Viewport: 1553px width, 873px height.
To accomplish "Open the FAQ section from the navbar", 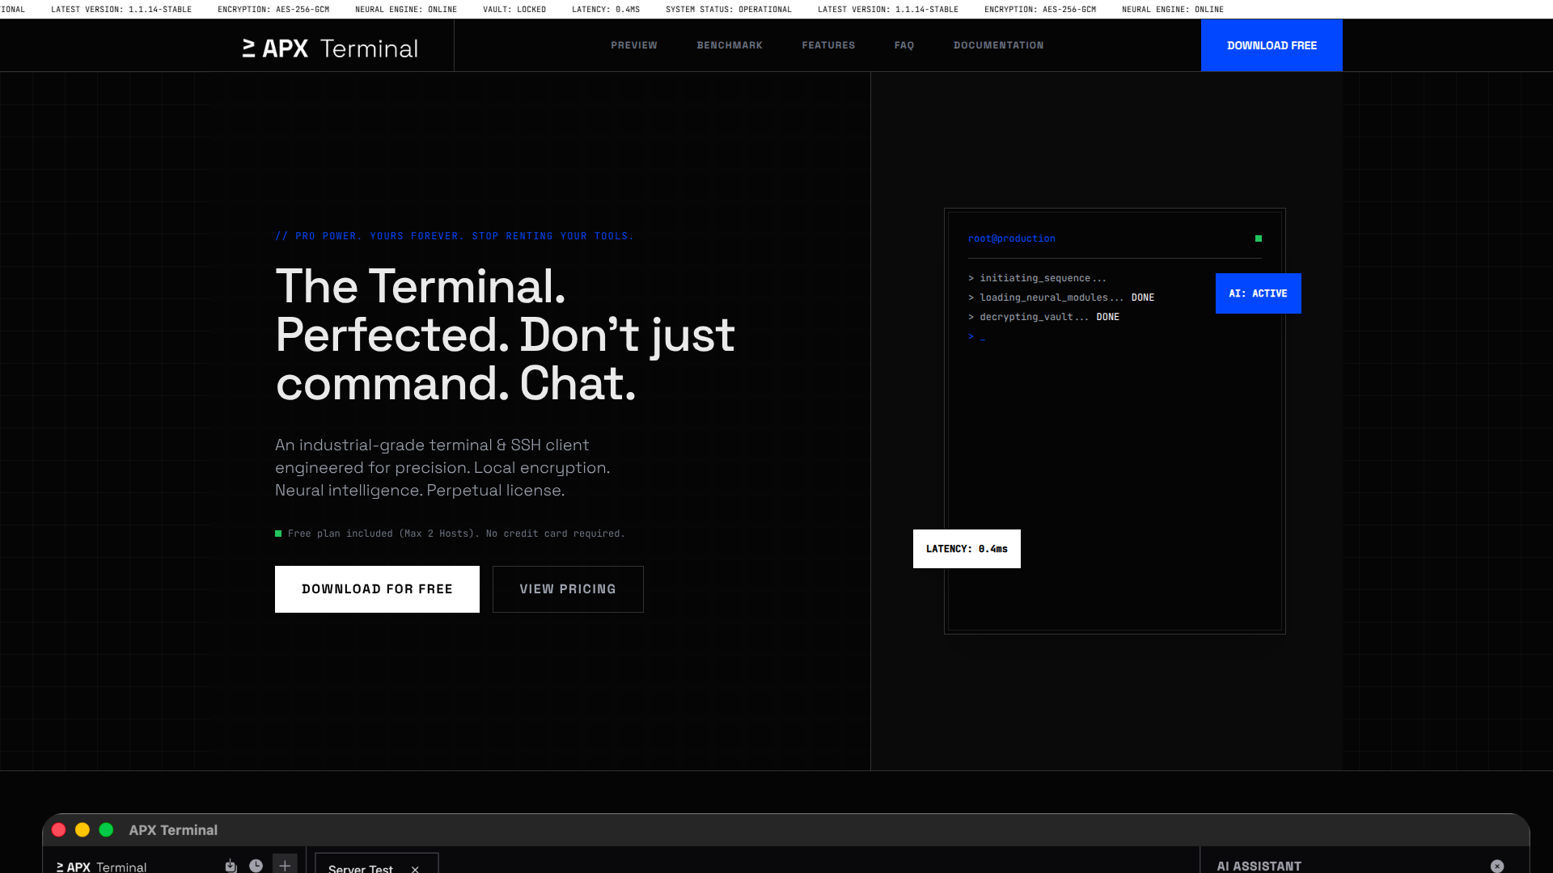I will click(903, 45).
